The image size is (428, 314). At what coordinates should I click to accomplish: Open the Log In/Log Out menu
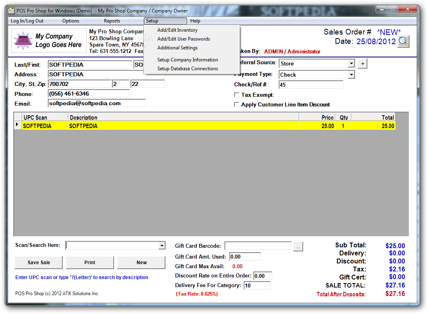tap(27, 21)
